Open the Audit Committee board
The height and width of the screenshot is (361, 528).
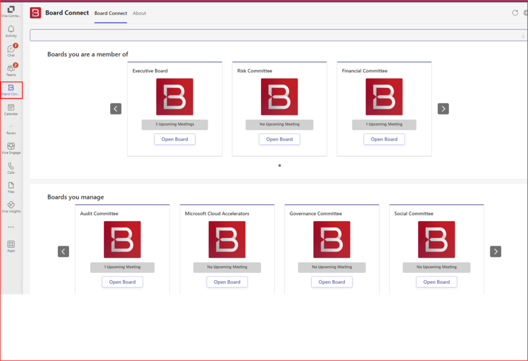point(122,282)
